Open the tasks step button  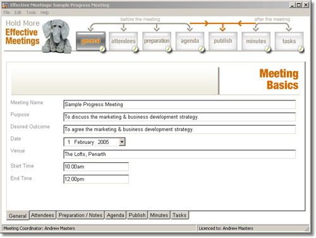pyautogui.click(x=289, y=41)
